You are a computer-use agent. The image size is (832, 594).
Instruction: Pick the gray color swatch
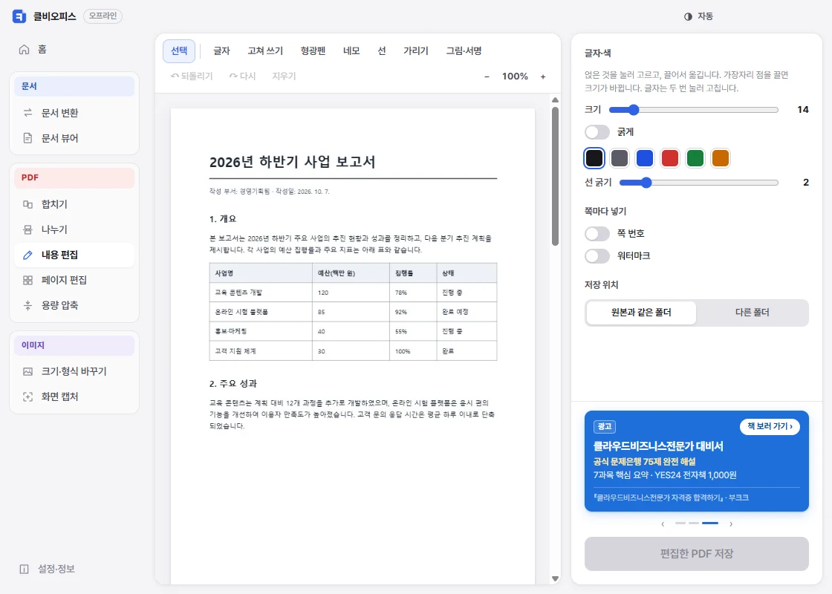click(620, 158)
